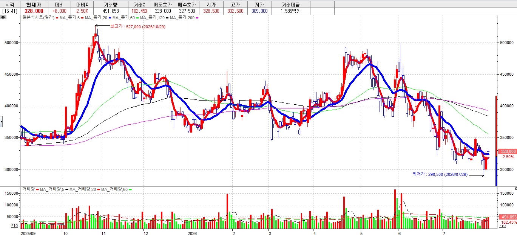Select the 309,000 low price cell

[x=259, y=11]
